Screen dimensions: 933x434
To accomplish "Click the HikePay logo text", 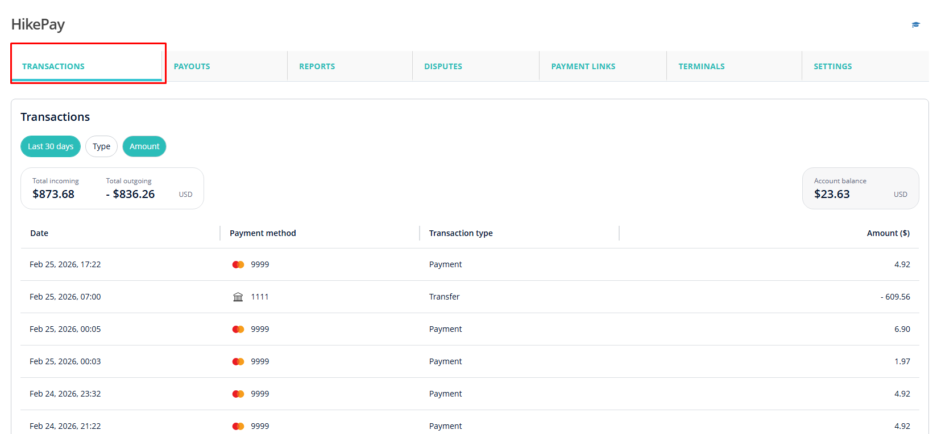I will point(38,24).
